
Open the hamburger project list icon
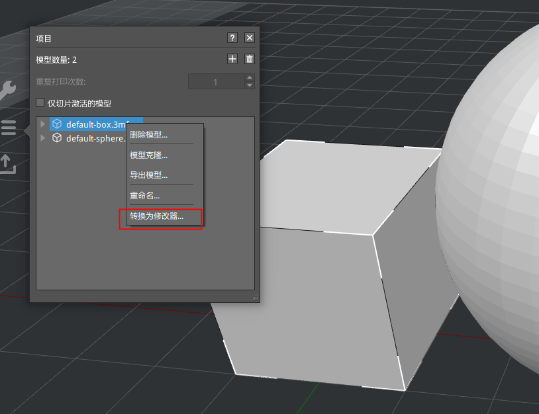[x=8, y=128]
